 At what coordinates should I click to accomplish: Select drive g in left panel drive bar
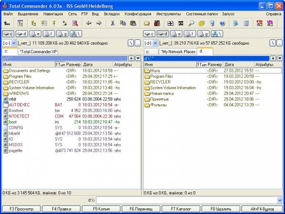coord(62,34)
